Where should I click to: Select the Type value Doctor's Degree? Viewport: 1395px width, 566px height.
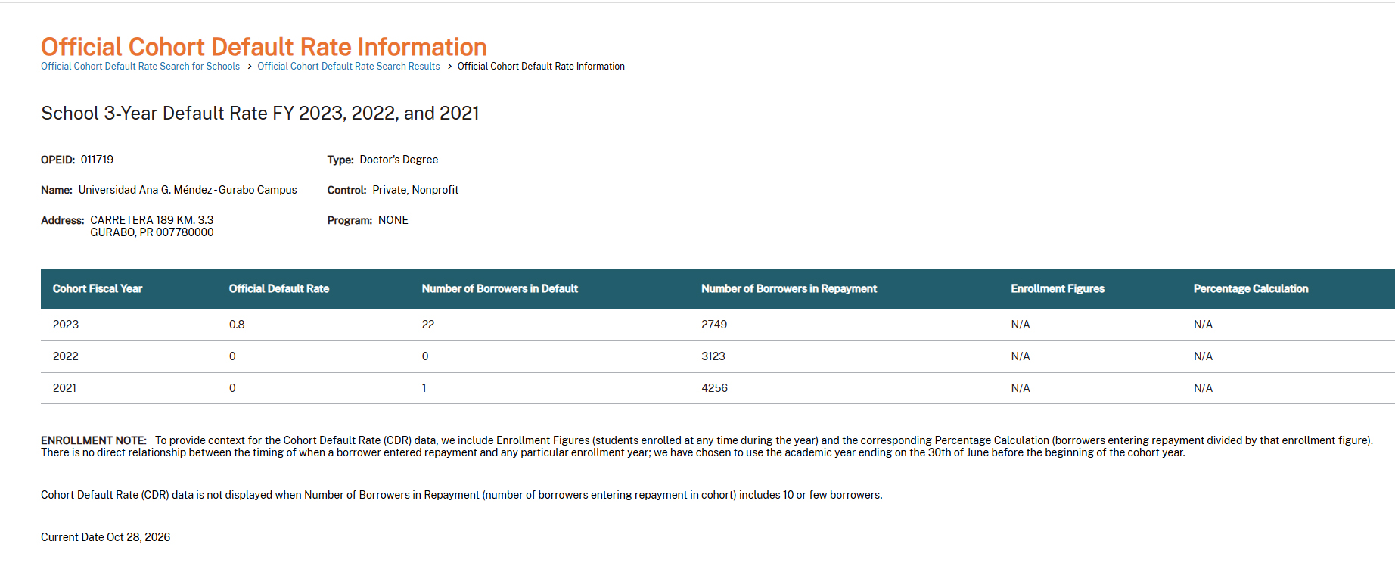(399, 160)
